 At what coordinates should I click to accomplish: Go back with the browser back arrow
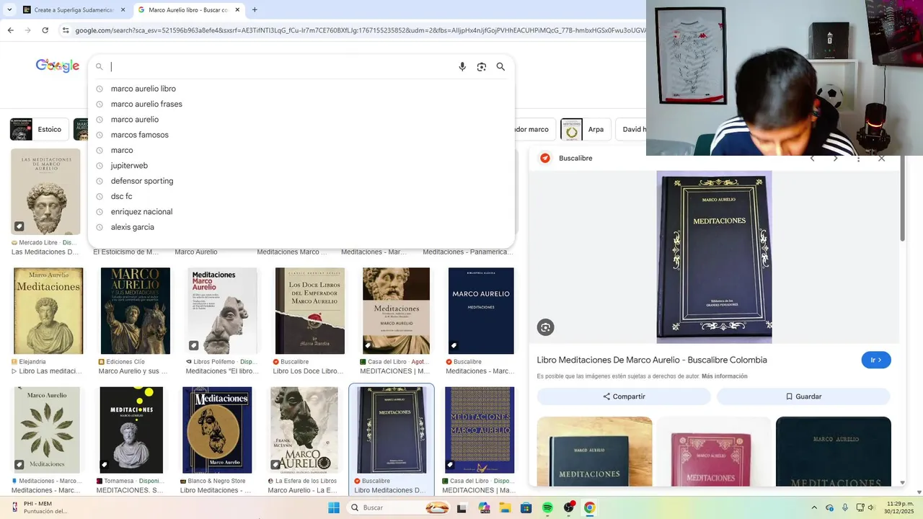(x=11, y=30)
